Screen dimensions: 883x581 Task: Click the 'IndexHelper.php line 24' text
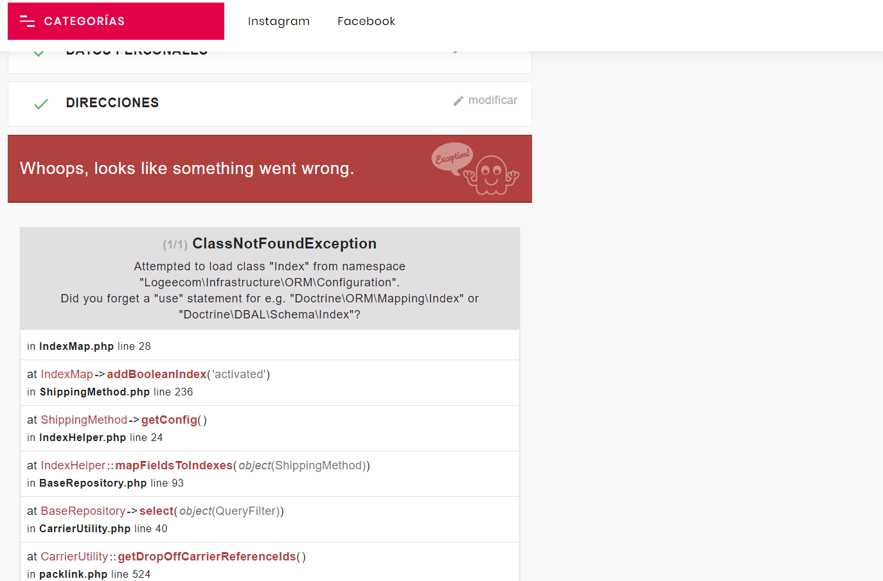coord(101,437)
